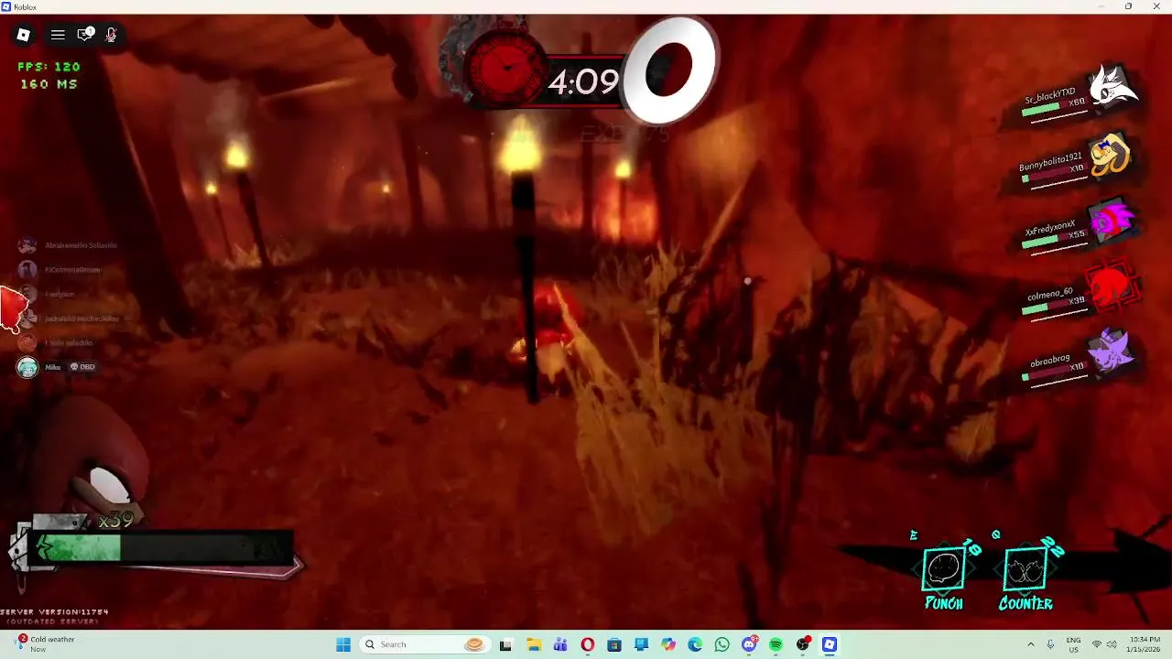1172x659 pixels.
Task: Select player XxFredyxonxX's pink hedgehog avatar
Action: (x=1111, y=221)
